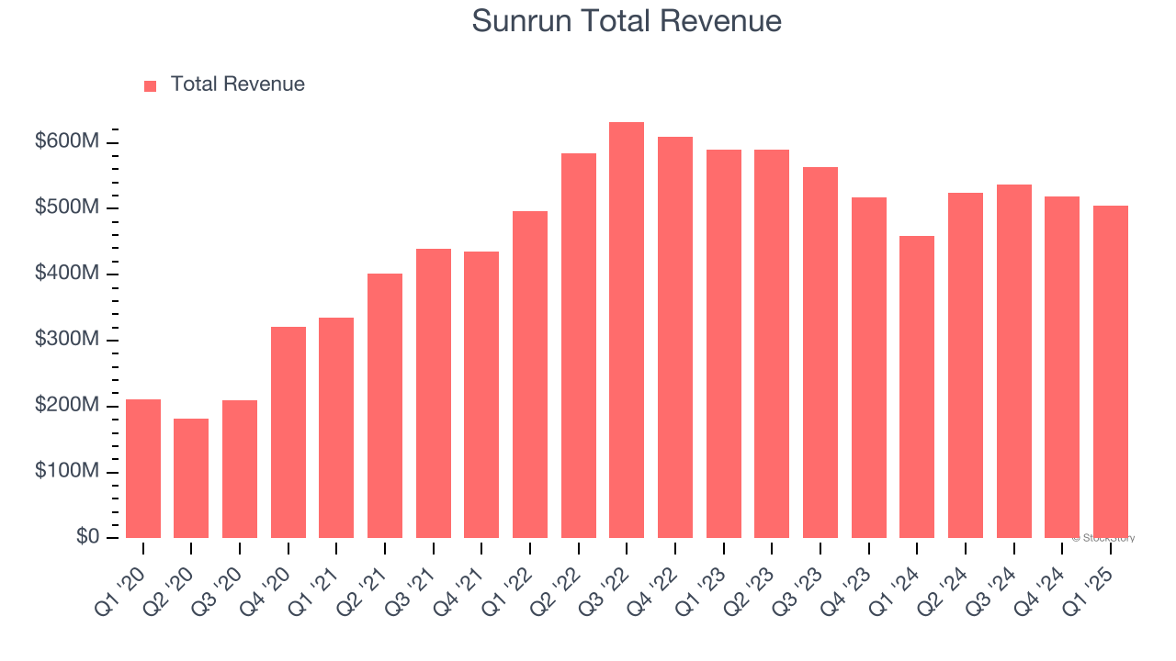
Task: Click the $0 y-axis label
Action: (88, 538)
